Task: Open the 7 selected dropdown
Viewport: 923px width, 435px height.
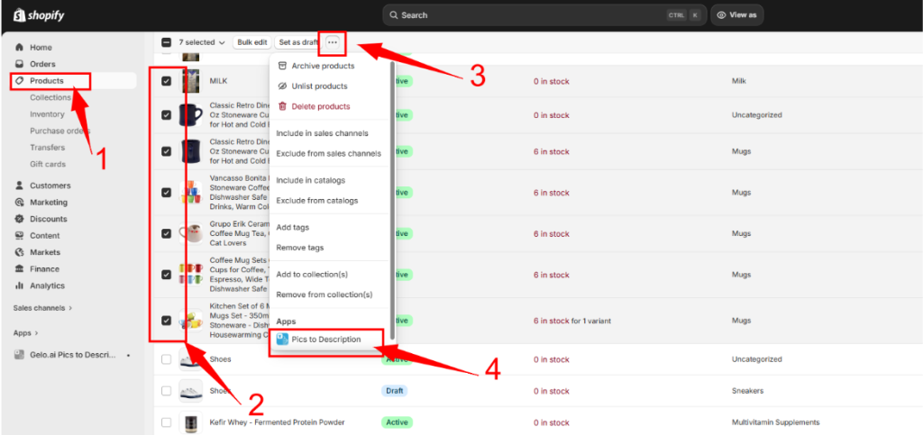Action: pyautogui.click(x=201, y=42)
